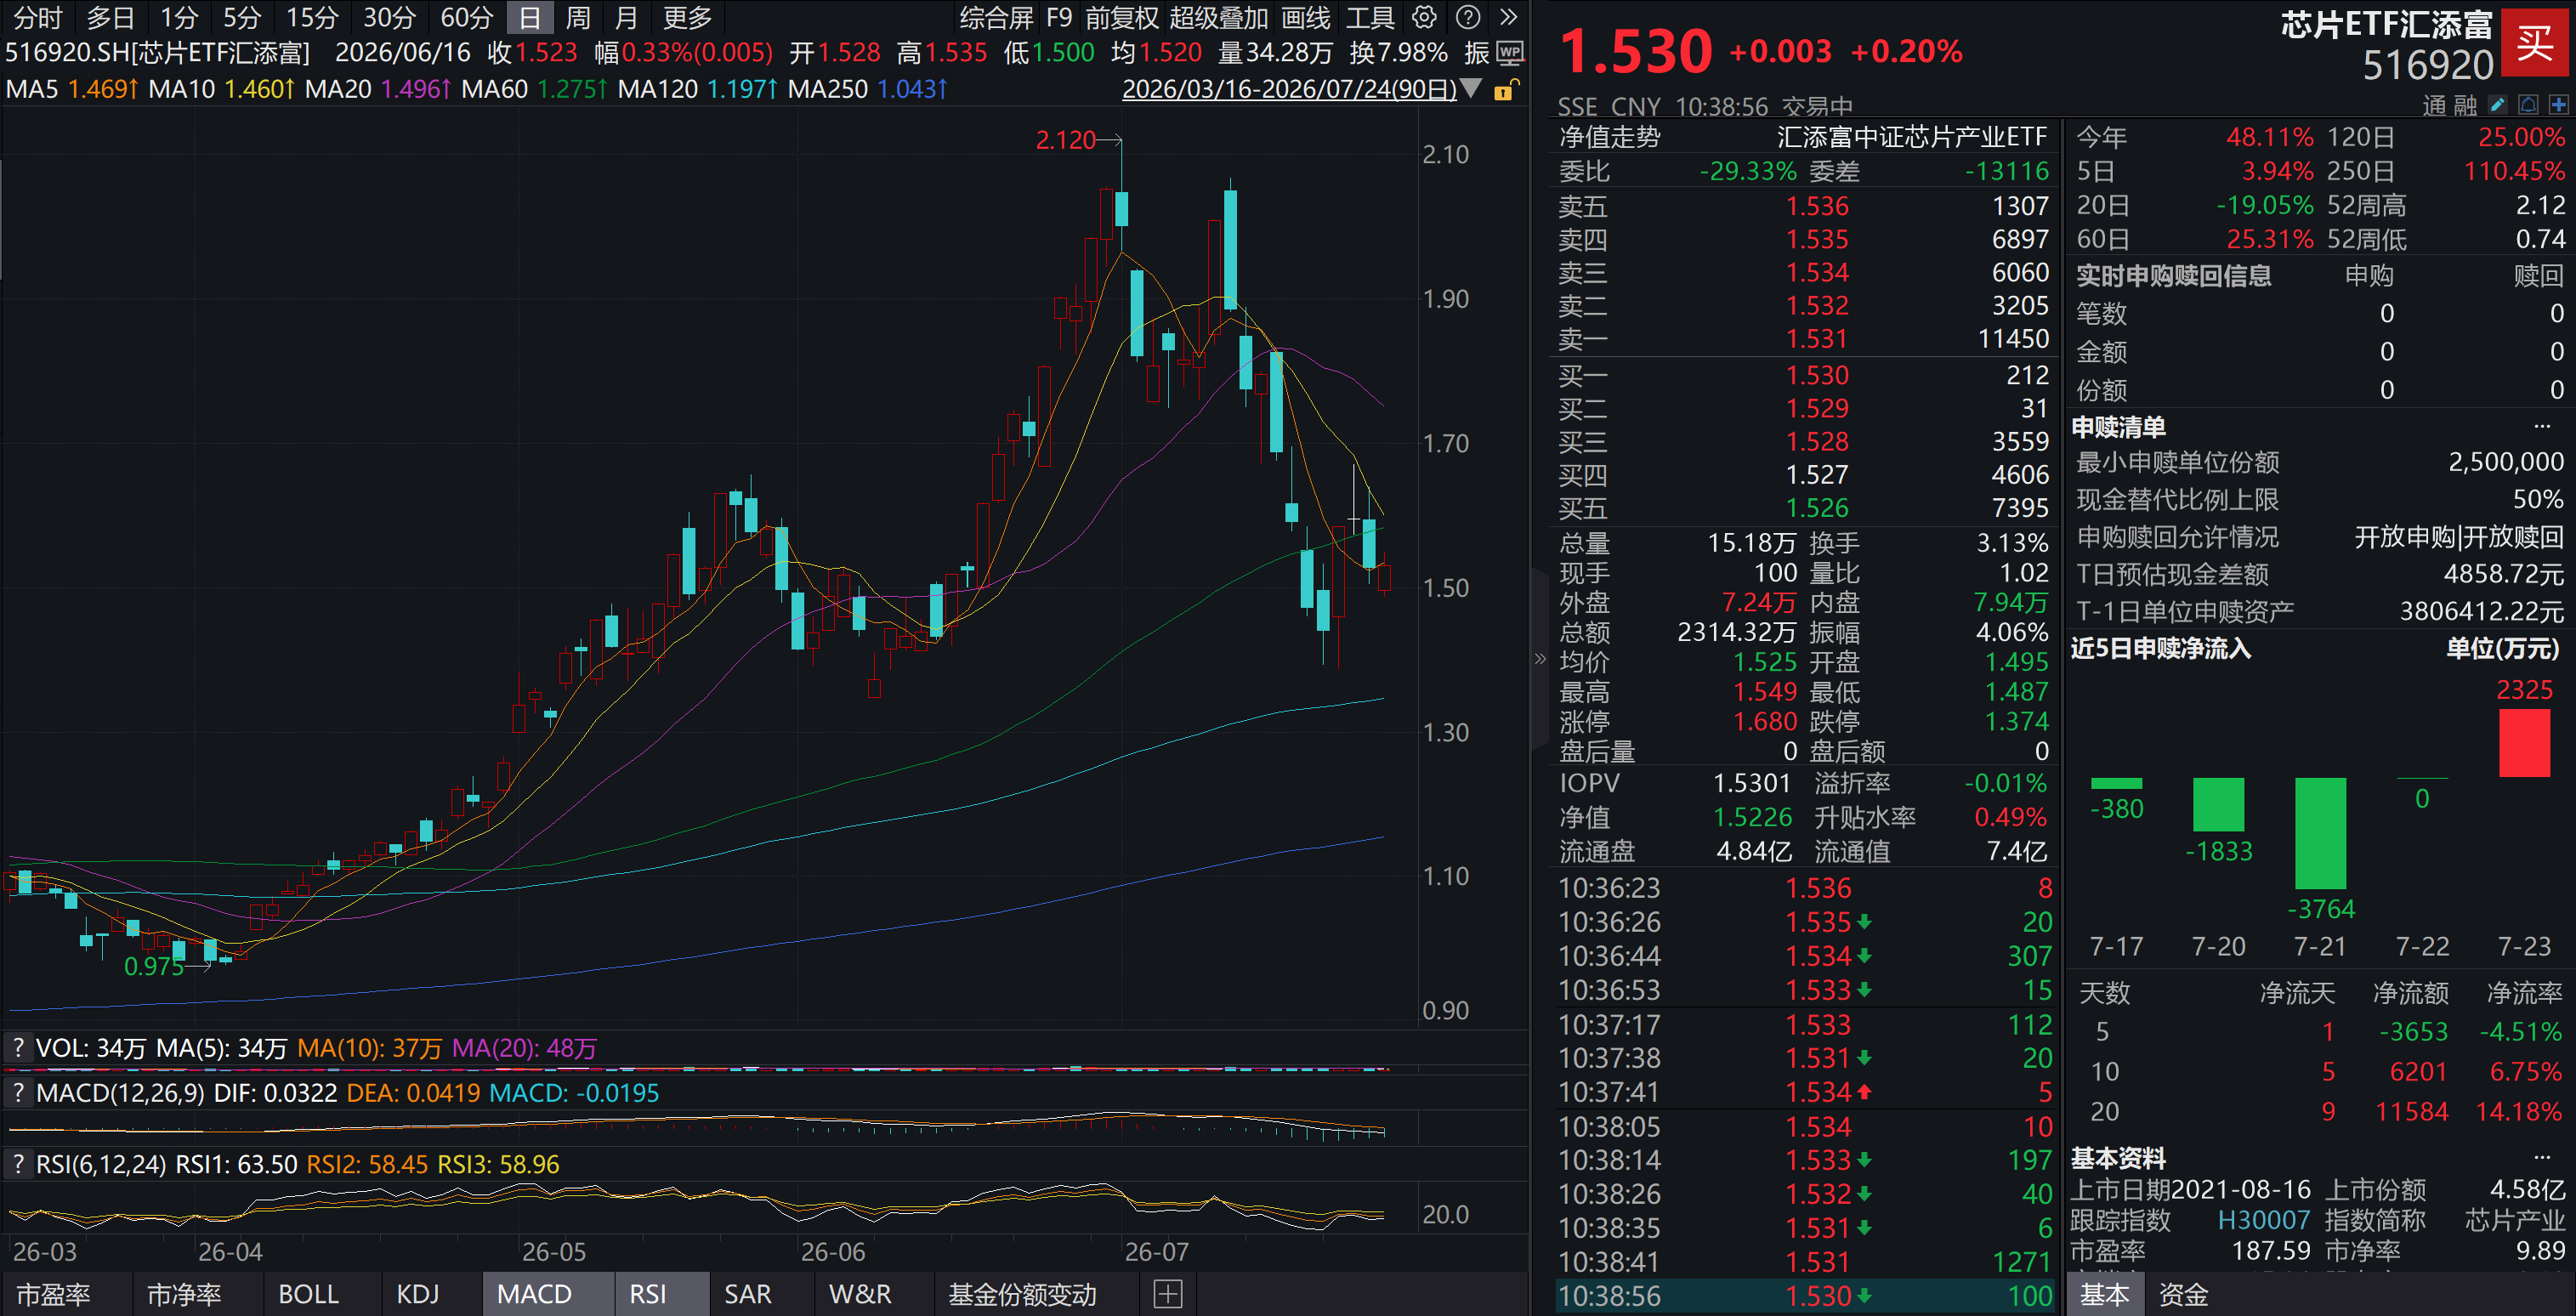The height and width of the screenshot is (1316, 2576).
Task: Click the 融 margin label
Action: 2465,106
